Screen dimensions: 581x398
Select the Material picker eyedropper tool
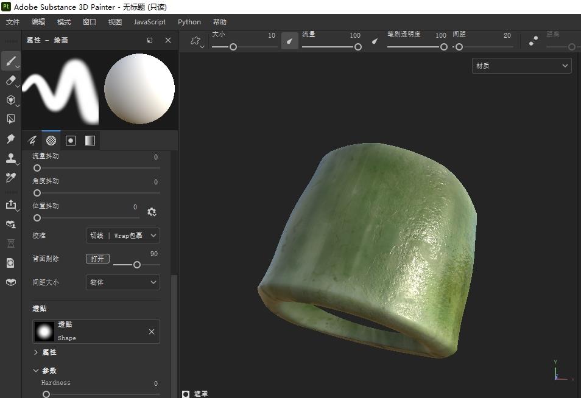tap(11, 178)
